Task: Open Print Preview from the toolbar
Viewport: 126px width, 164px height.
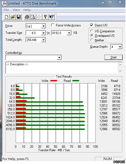Action: coord(33,17)
